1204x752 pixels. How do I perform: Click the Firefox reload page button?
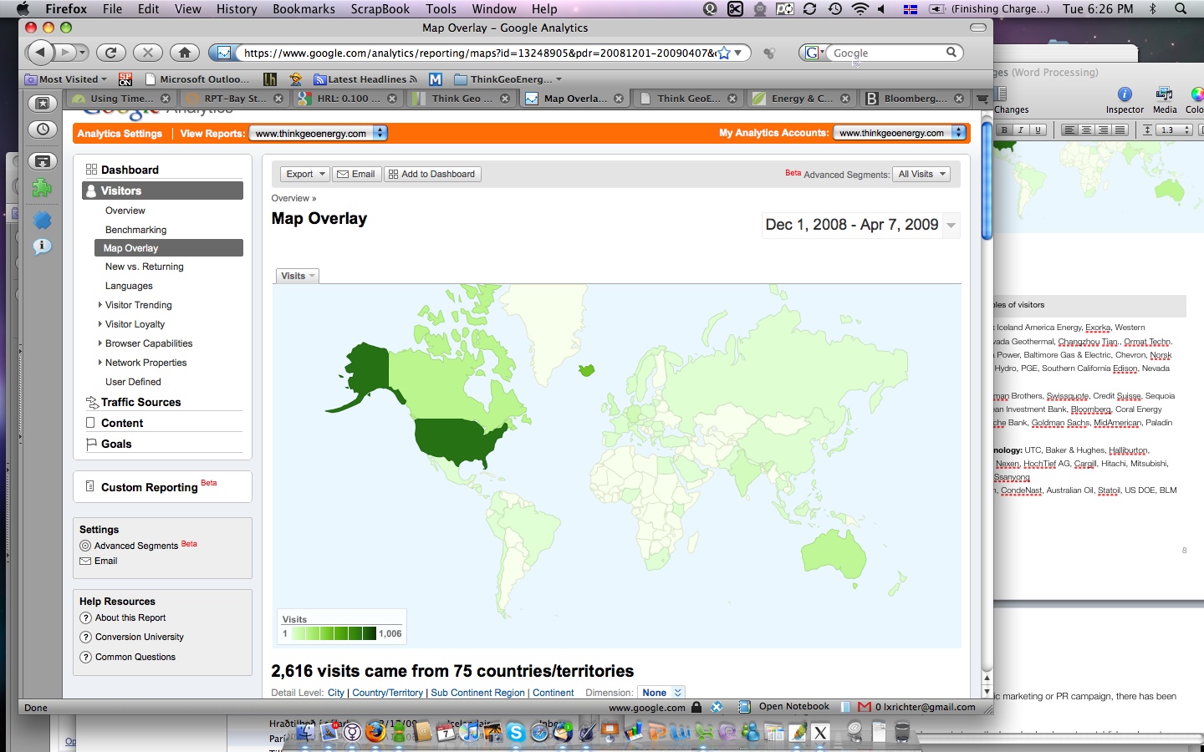(x=110, y=53)
